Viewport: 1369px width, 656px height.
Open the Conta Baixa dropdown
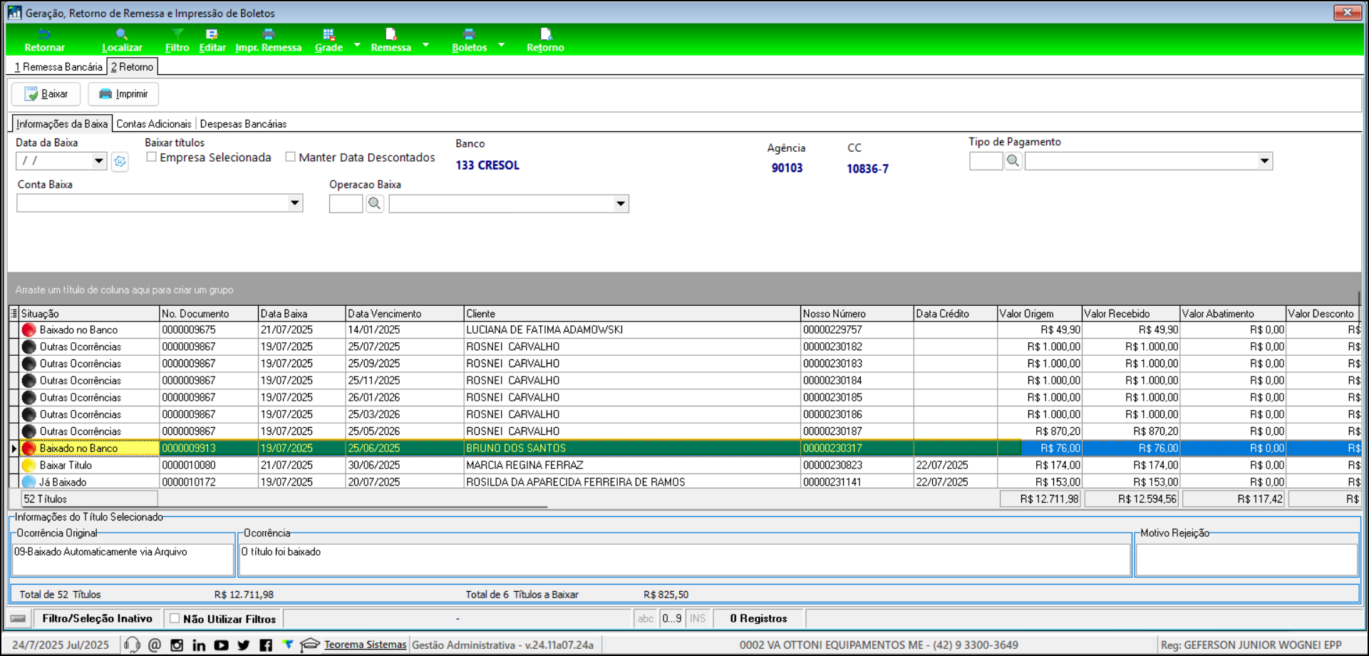click(294, 203)
